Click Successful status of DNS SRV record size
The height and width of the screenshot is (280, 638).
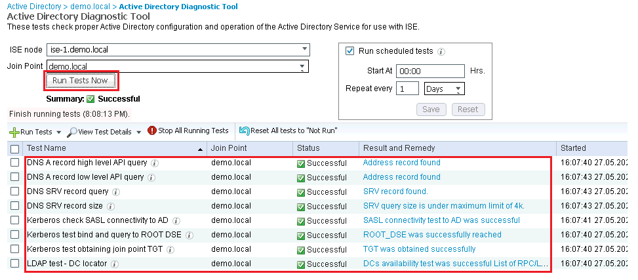(x=322, y=207)
